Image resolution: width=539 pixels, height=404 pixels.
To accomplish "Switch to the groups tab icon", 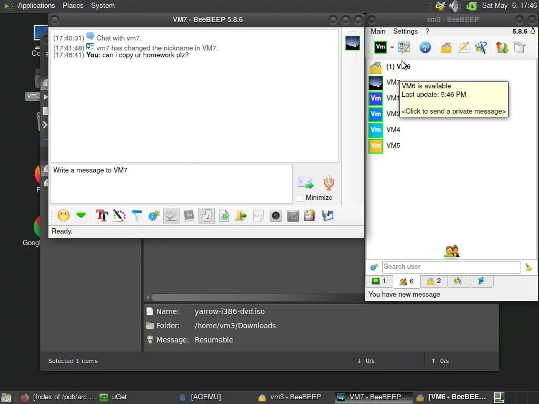I will 457,281.
